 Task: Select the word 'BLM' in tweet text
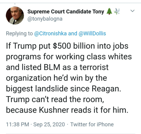52,67
